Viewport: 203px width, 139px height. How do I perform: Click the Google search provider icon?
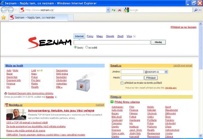(x=127, y=10)
